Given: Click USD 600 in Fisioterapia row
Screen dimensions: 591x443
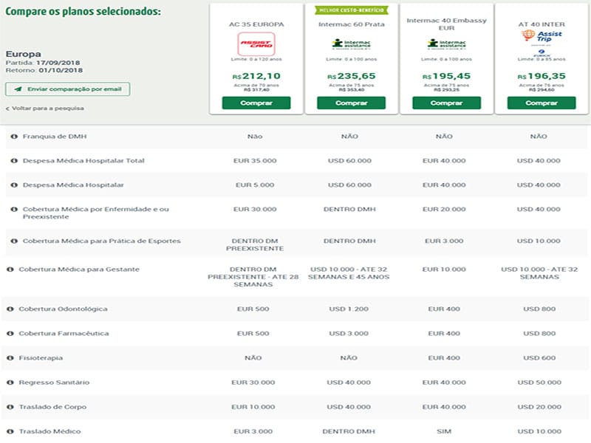Looking at the screenshot, I should (x=539, y=358).
